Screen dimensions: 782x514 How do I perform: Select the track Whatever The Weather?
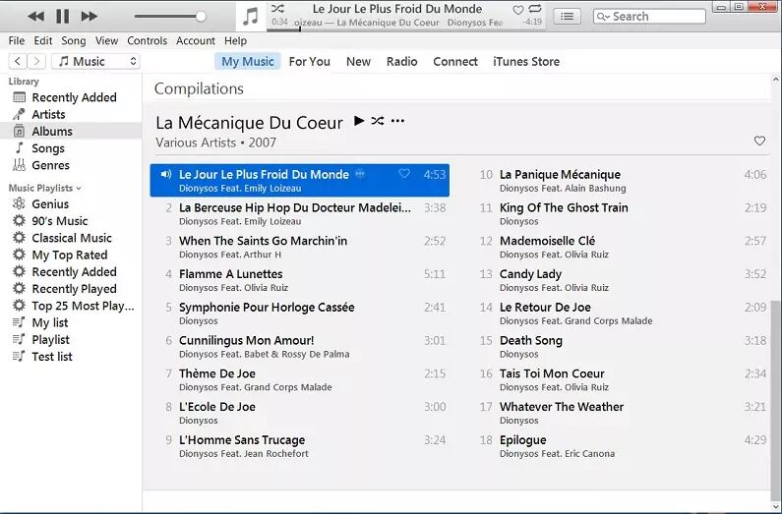pyautogui.click(x=622, y=413)
